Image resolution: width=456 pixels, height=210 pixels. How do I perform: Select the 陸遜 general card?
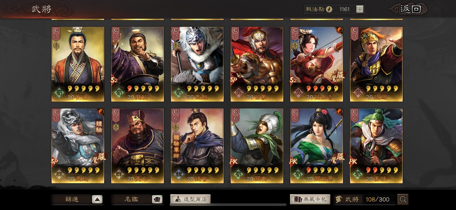tap(376, 64)
